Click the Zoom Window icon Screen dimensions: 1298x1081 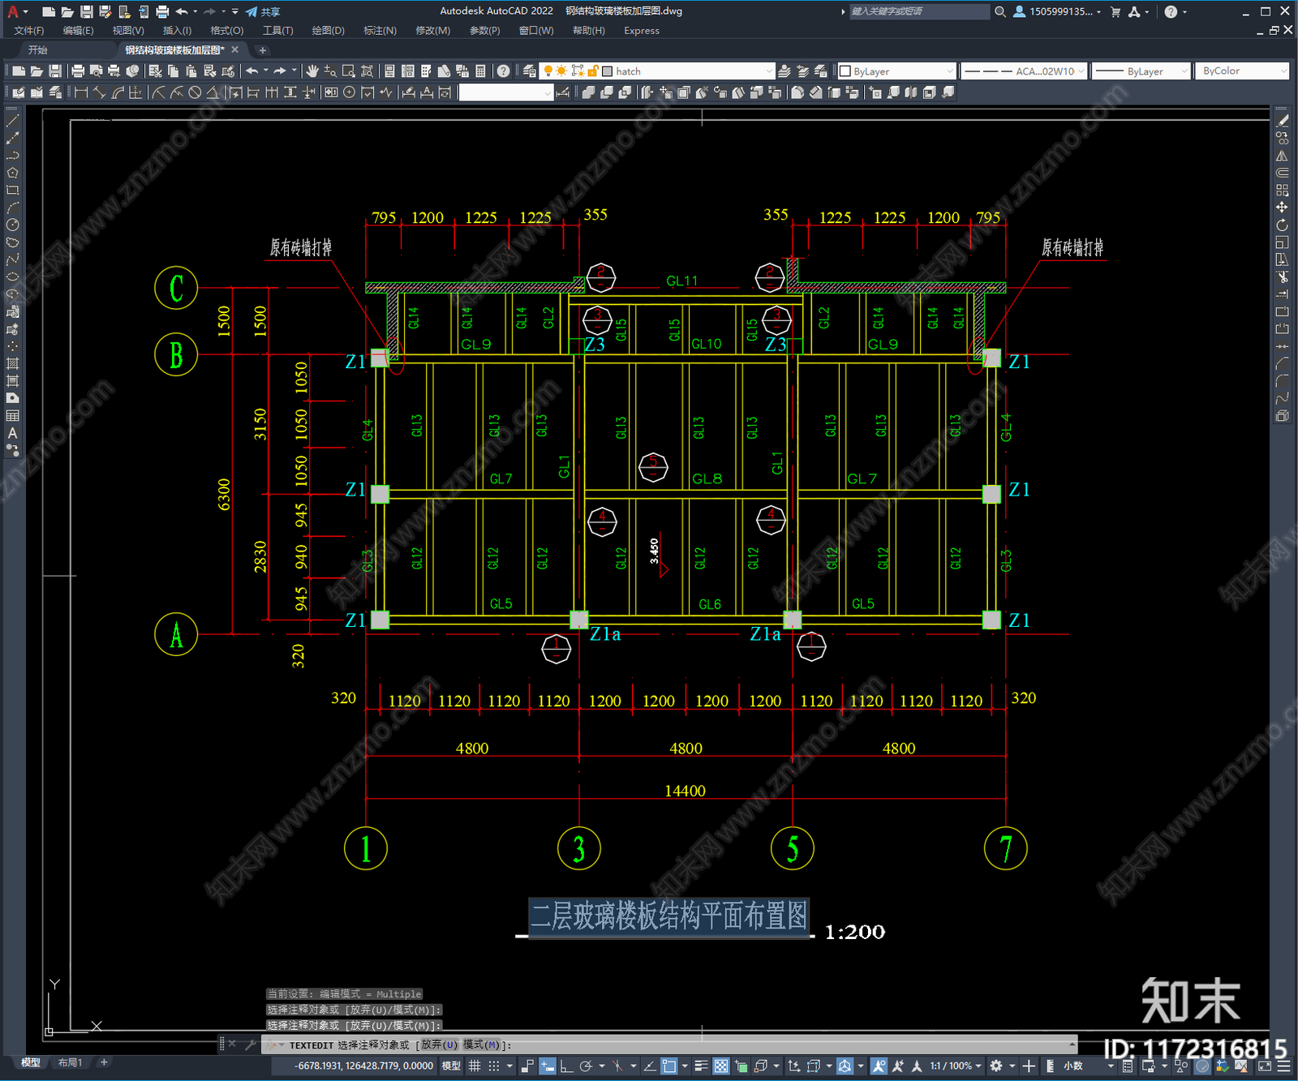(349, 71)
